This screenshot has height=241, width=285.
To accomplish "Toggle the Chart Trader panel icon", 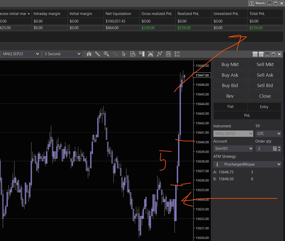I will tap(142, 54).
